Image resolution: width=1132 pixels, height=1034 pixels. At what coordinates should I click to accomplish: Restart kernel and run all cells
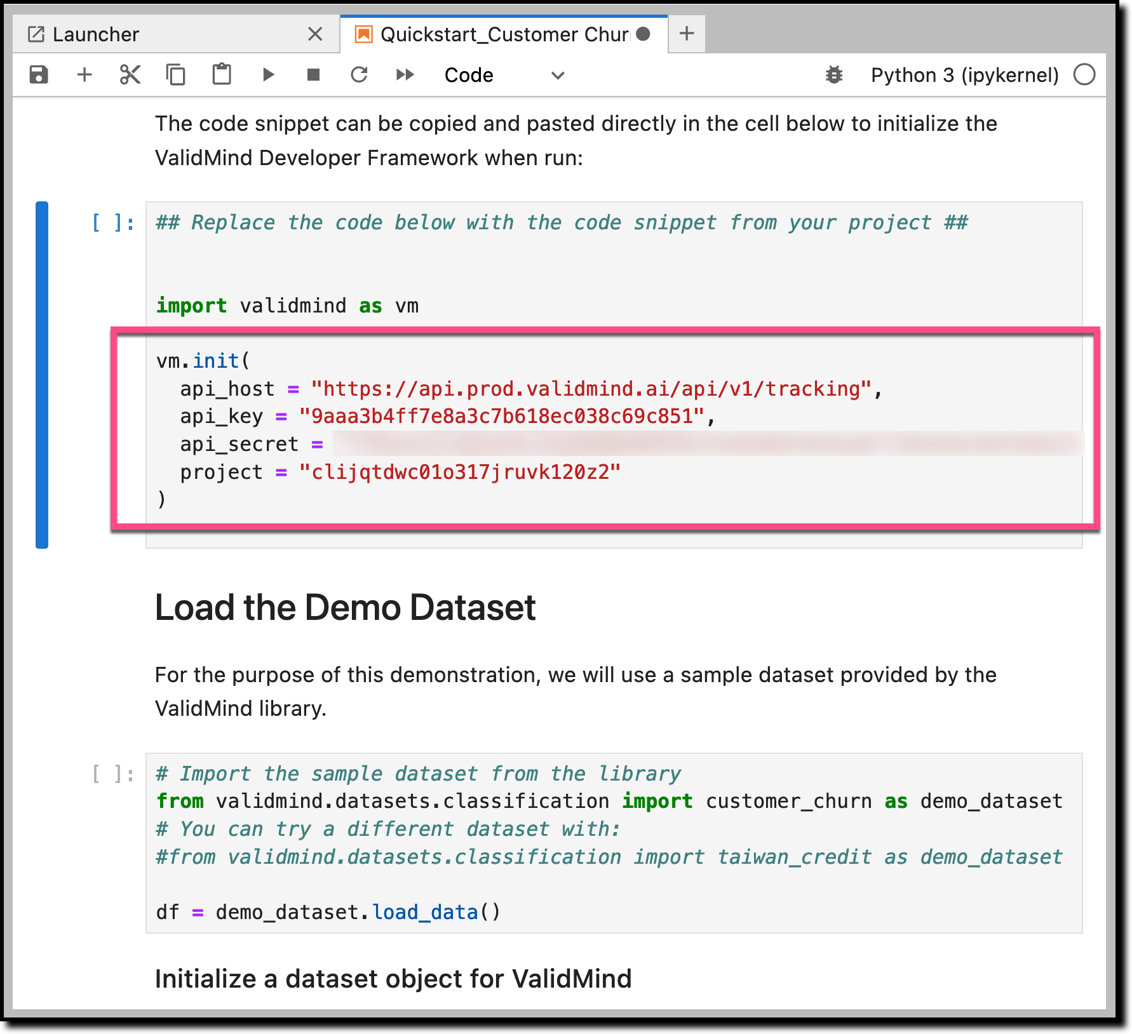click(x=405, y=75)
